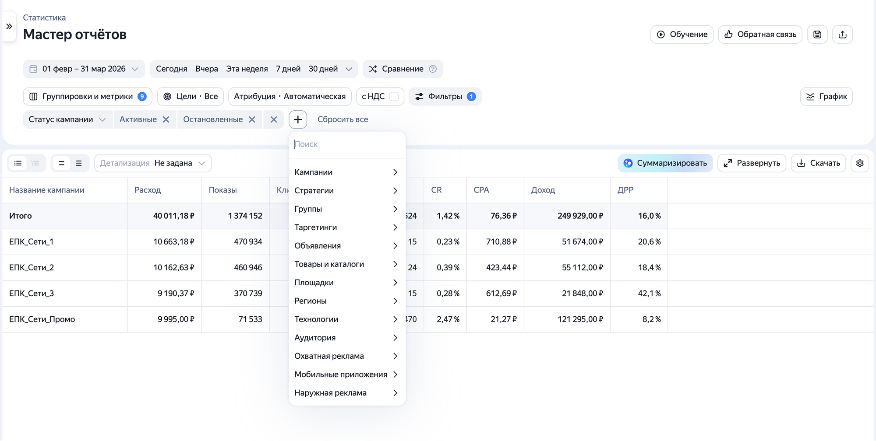Remove the Остановленные filter chip
Screen dimensions: 876x441
(252, 119)
